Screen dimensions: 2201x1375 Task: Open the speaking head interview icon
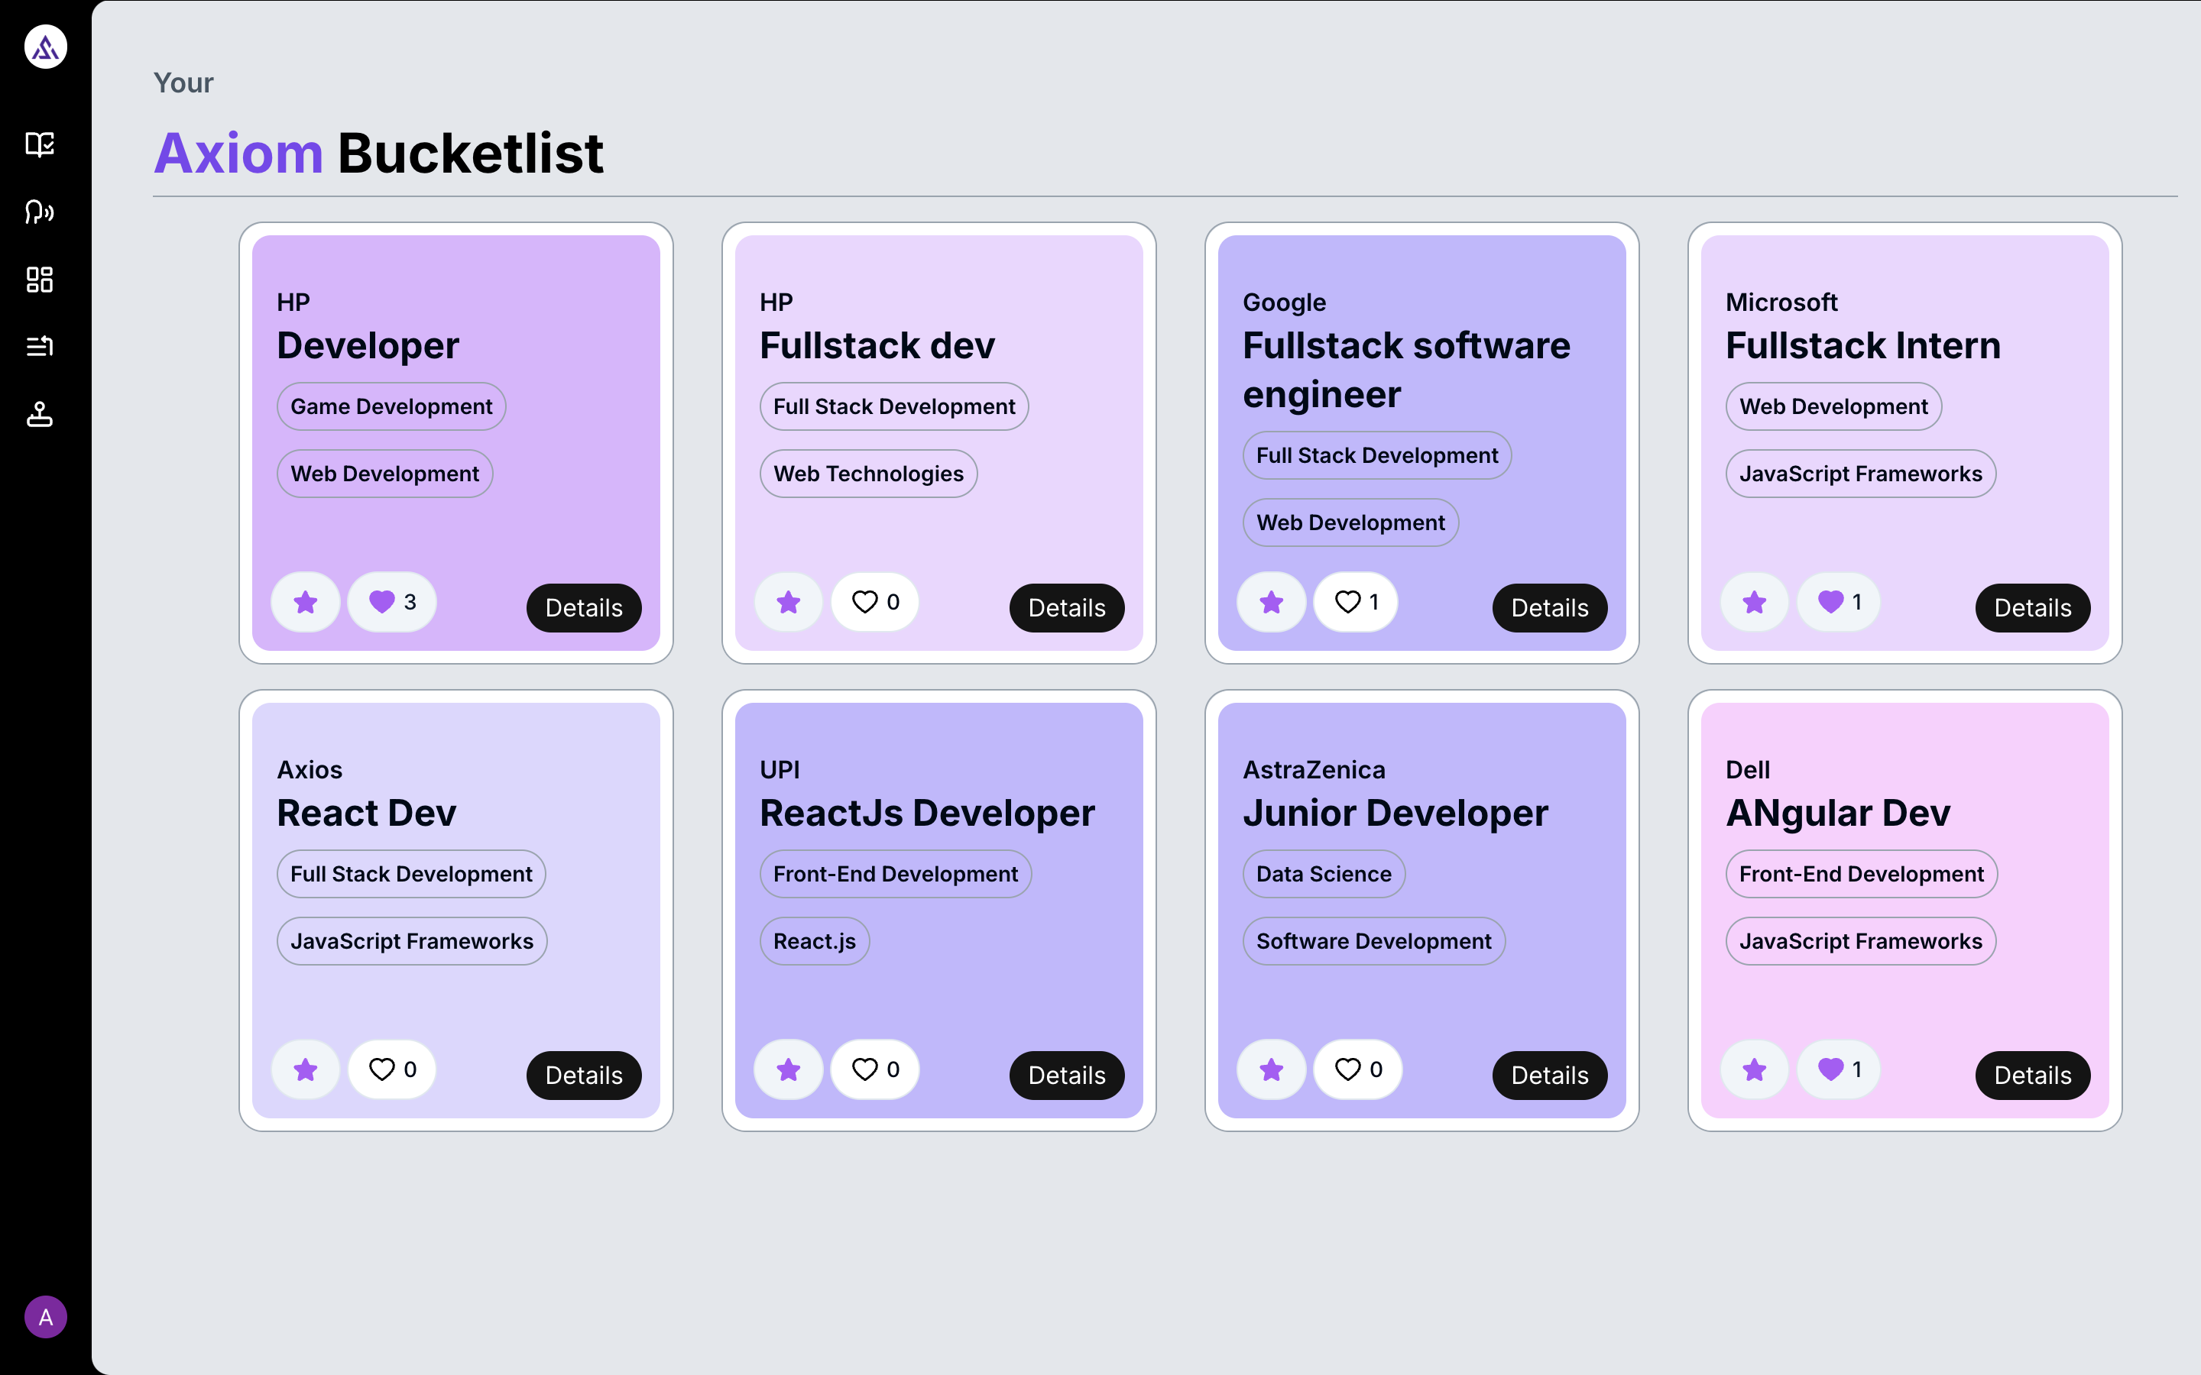[x=40, y=212]
